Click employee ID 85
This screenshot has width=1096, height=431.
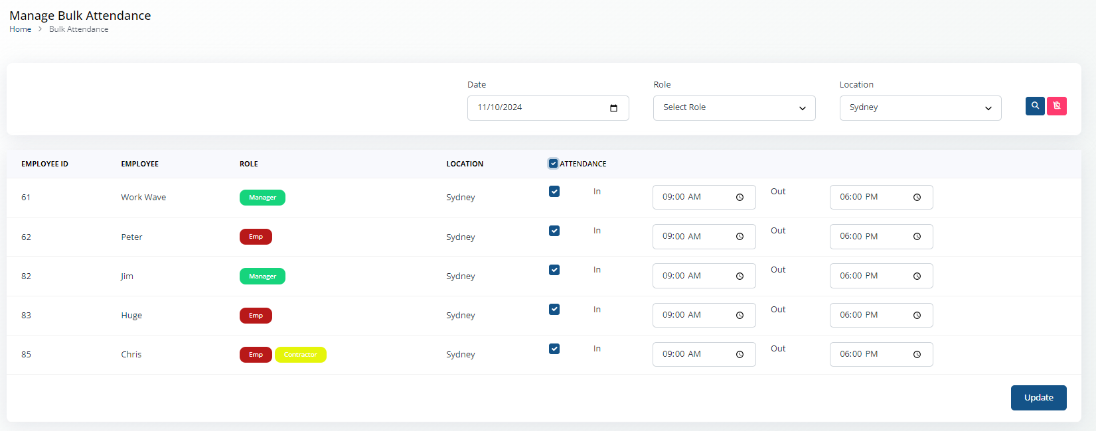click(26, 355)
